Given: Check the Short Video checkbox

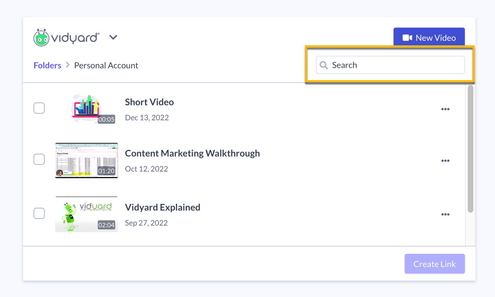Looking at the screenshot, I should (39, 108).
